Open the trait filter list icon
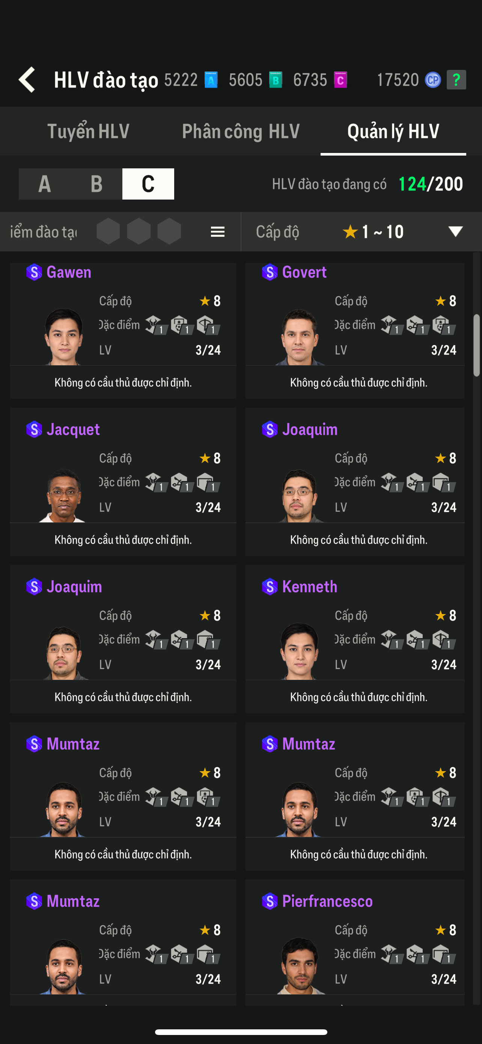Screen dimensions: 482x1044 click(218, 232)
